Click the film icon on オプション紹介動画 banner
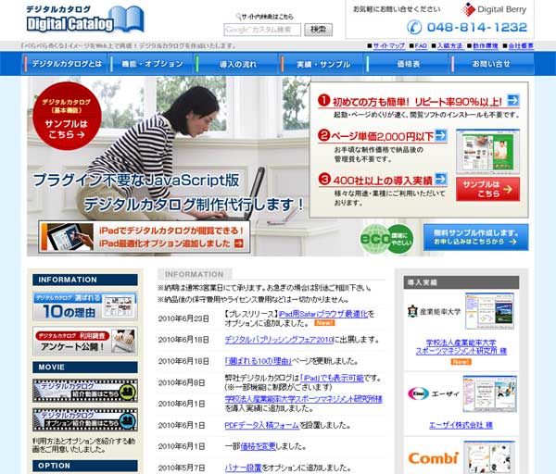The width and height of the screenshot is (556, 474). click(128, 420)
